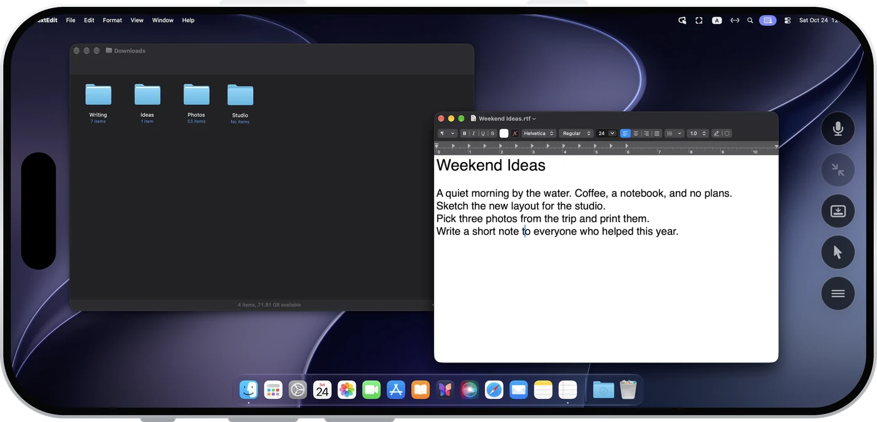
Task: Click the circle icon beside the pen tool
Action: 727,133
